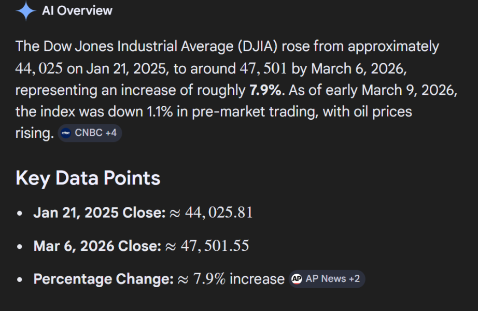478x311 pixels.
Task: Click the bullet dot before Jan 21 Close
Action: [x=20, y=213]
